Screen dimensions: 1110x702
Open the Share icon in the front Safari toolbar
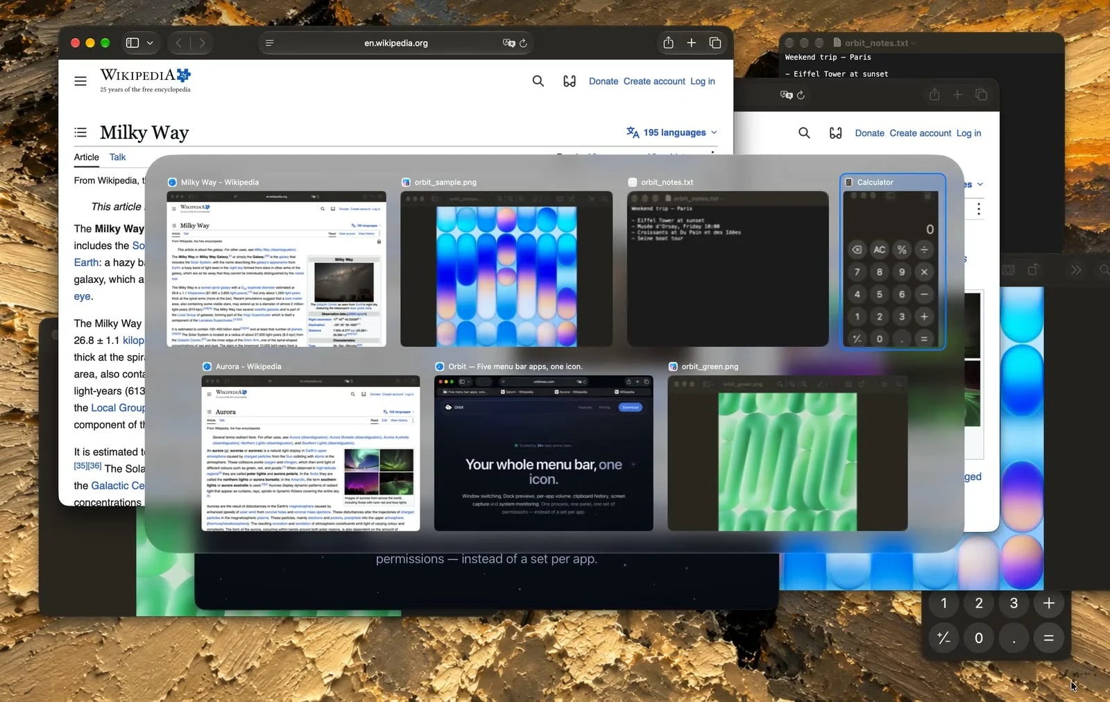[668, 43]
